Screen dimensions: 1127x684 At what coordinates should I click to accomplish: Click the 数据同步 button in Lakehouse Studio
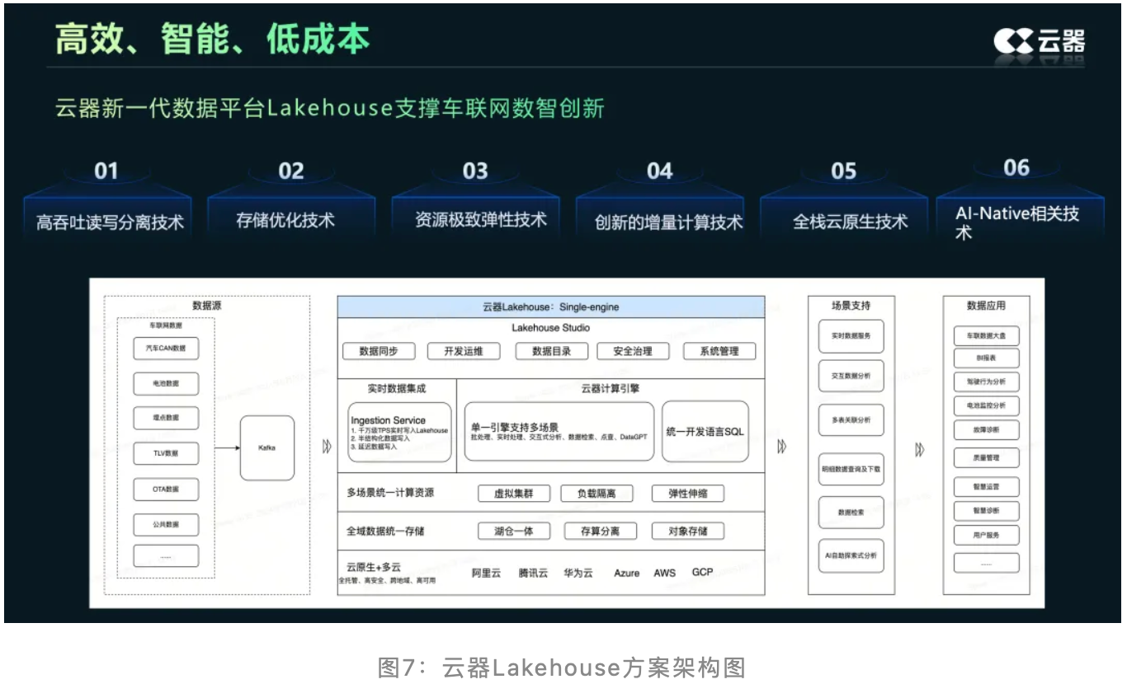pos(378,351)
